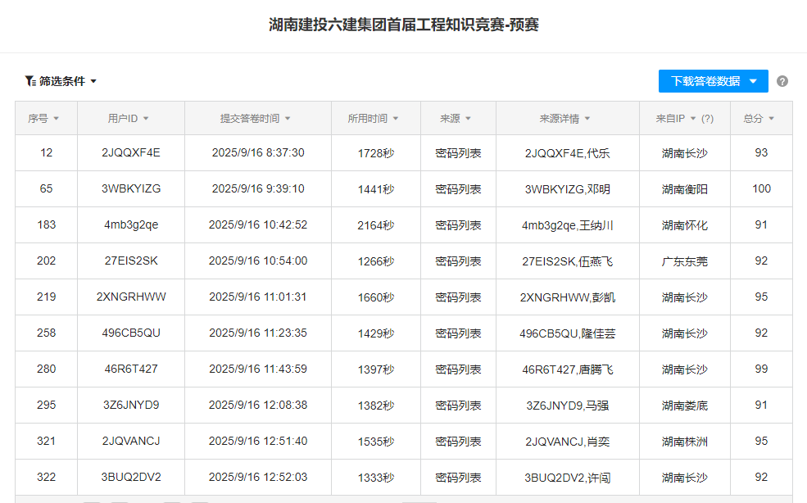Click IP location 湖南怀化
Viewport: 807px width, 503px height.
(x=684, y=225)
